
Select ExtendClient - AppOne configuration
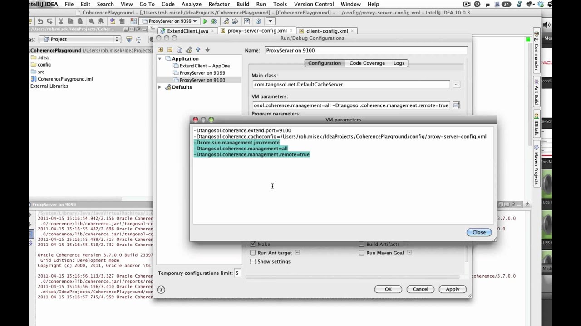(x=204, y=66)
